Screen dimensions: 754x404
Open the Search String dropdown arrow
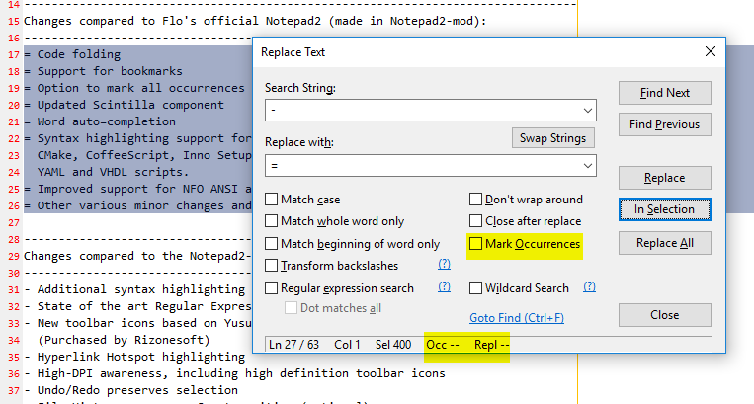tap(588, 110)
